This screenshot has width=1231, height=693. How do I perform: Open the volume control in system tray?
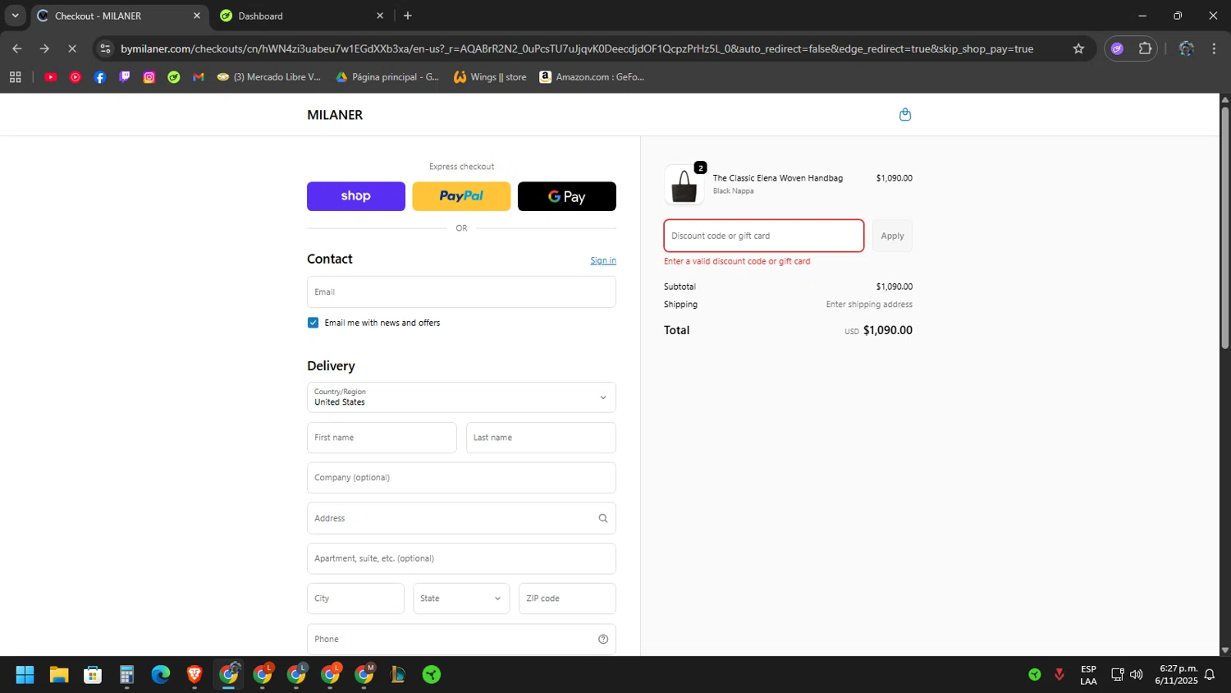pos(1137,675)
